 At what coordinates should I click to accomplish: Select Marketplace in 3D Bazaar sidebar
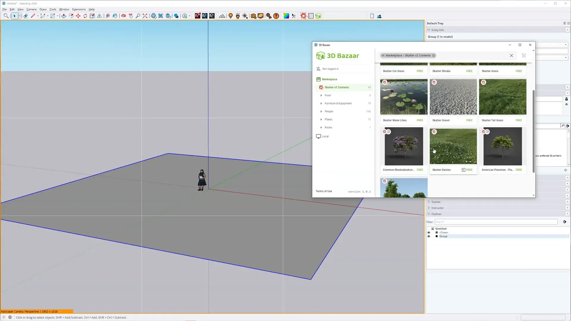(x=329, y=79)
